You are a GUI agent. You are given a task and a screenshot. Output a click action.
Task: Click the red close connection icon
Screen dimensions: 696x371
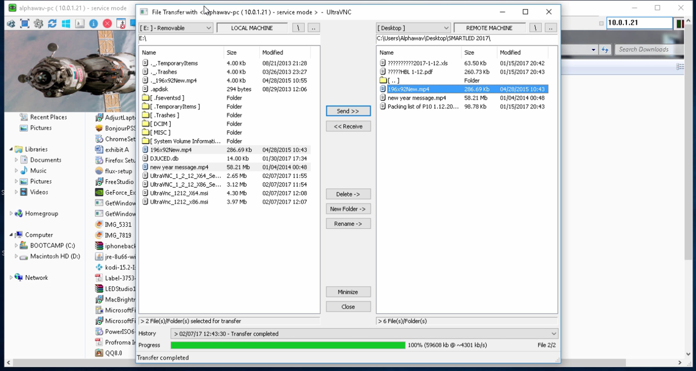tap(107, 23)
